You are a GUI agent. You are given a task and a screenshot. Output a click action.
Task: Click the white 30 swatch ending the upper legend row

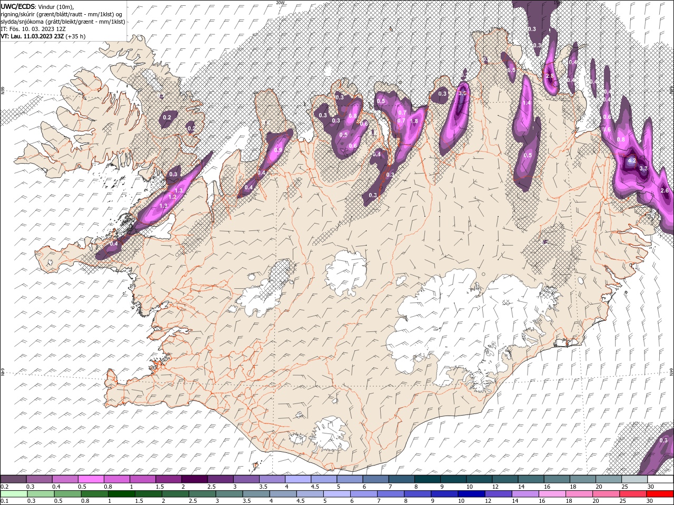pyautogui.click(x=660, y=479)
